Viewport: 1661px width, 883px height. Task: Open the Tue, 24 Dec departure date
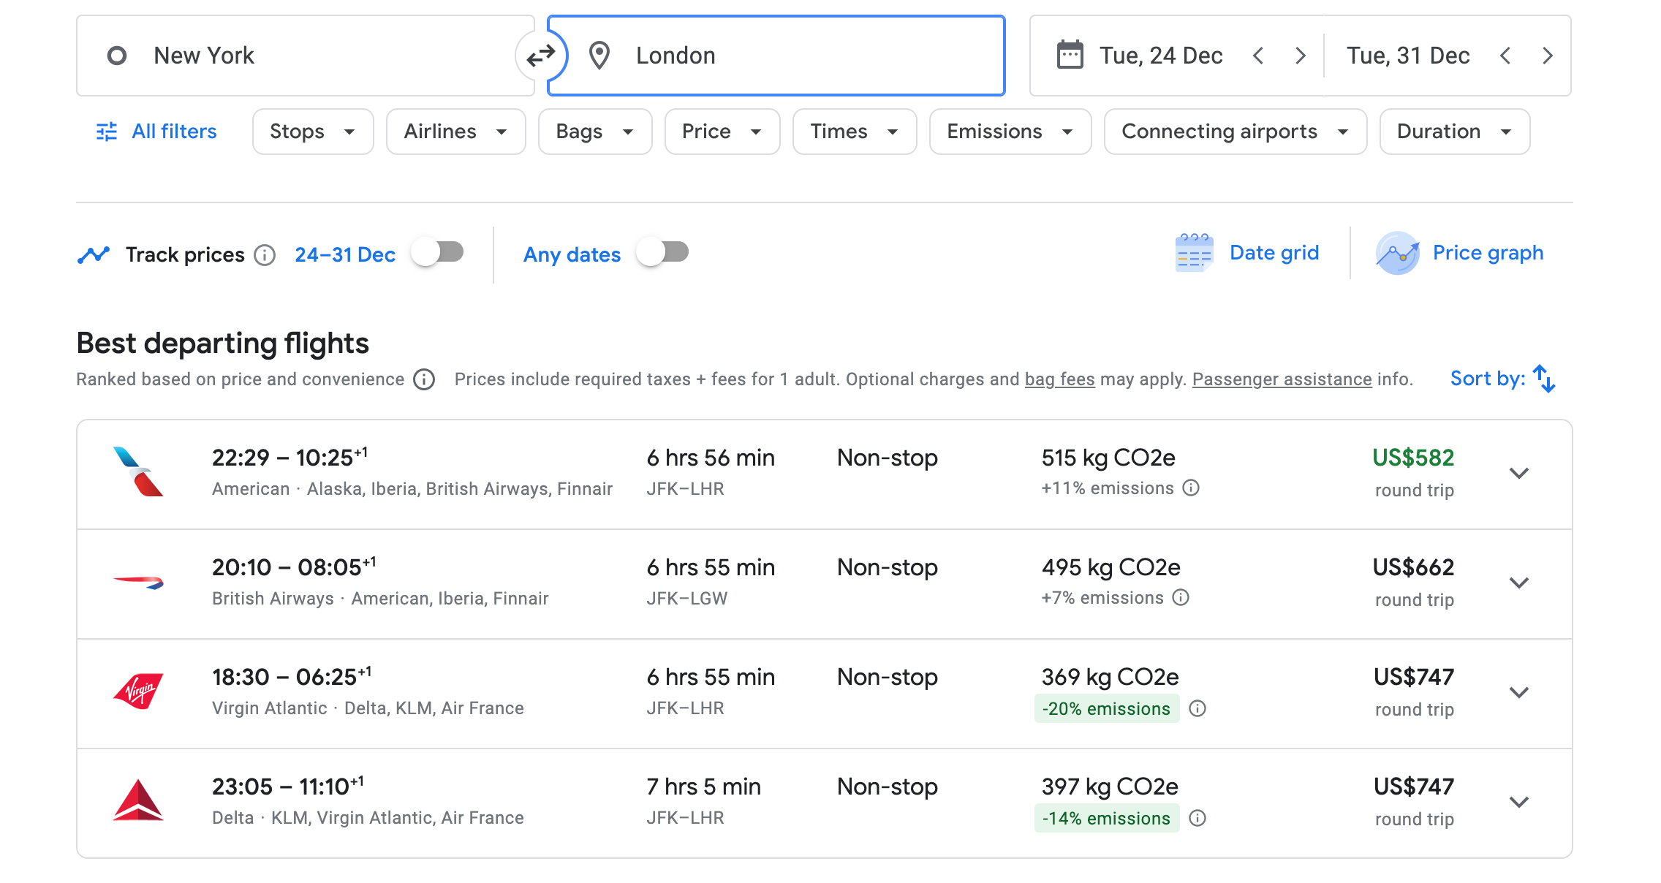point(1161,56)
